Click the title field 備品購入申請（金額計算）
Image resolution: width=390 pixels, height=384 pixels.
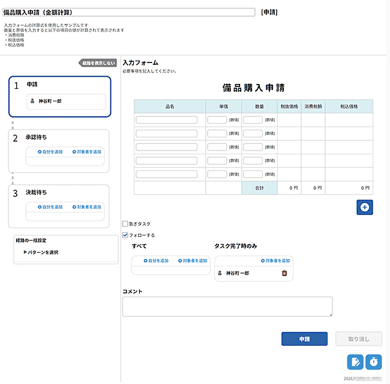129,12
